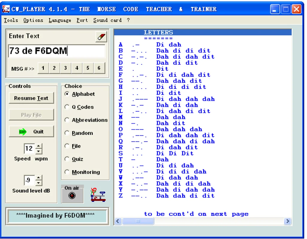This screenshot has height=239, width=307.
Task: Click the LETTERS heading in the list
Action: [x=158, y=32]
